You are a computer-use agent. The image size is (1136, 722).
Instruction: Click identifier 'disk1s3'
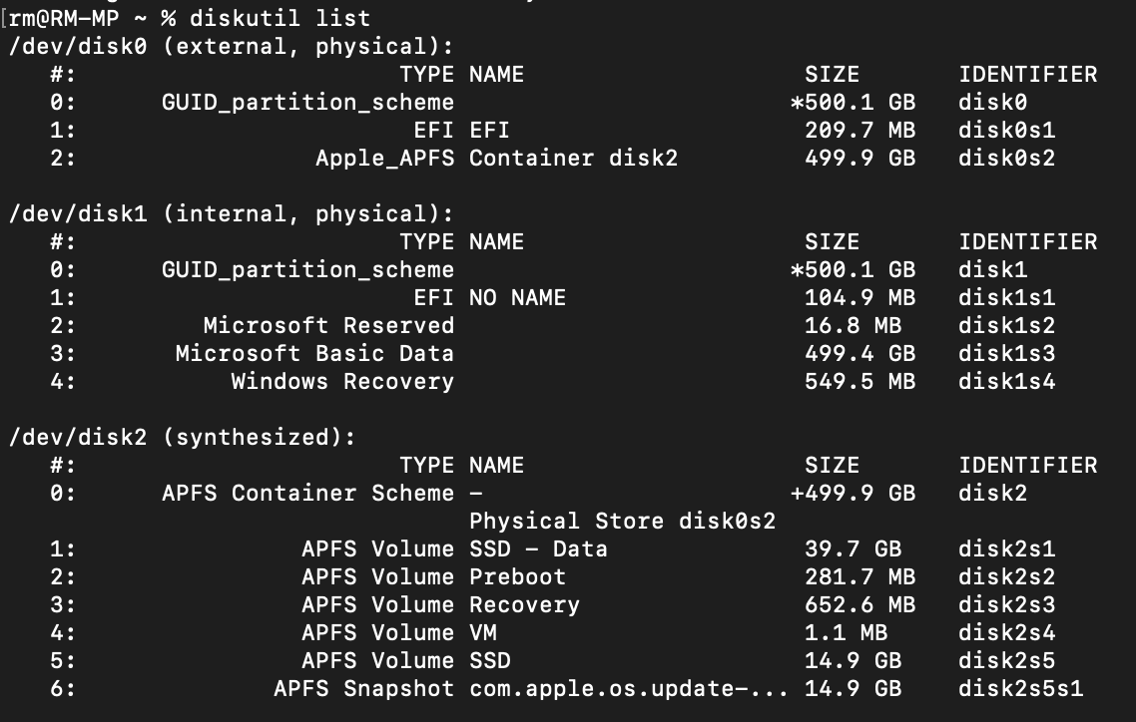click(x=1006, y=353)
